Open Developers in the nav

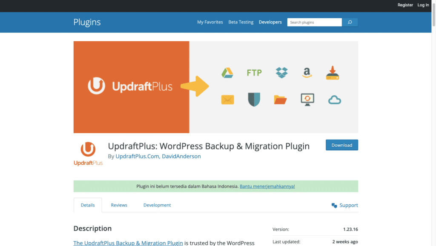tap(270, 22)
